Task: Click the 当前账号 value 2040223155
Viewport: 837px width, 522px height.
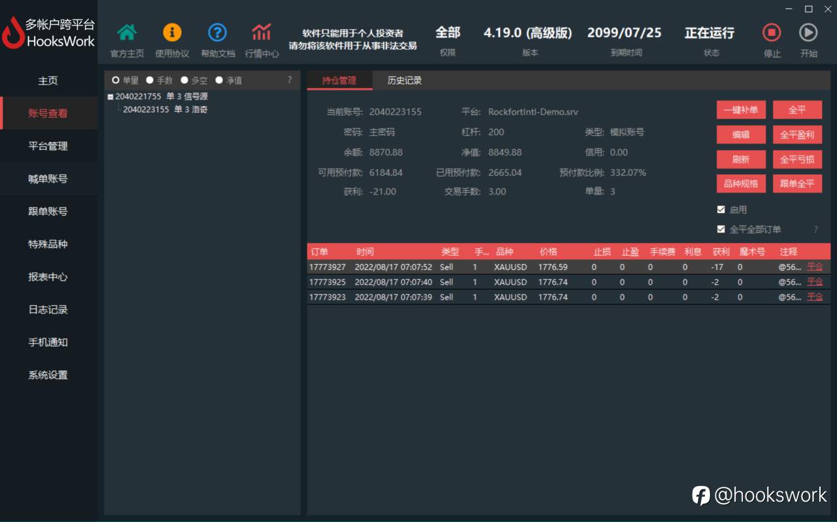Action: pos(395,112)
